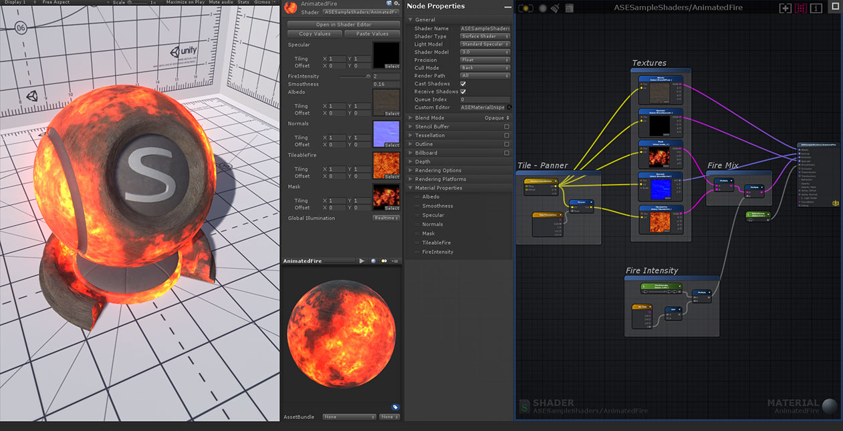The image size is (843, 431).
Task: Click the material inspector gear settings icon
Action: coord(396,4)
